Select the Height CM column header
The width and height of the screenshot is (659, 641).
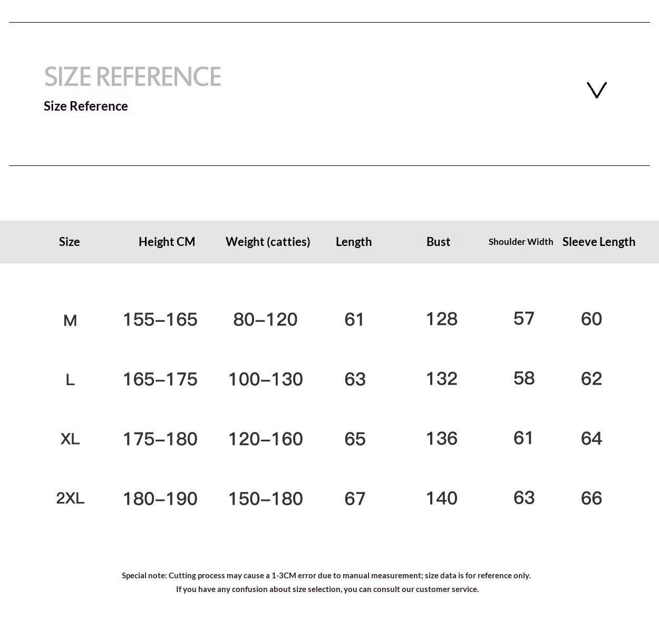(167, 242)
